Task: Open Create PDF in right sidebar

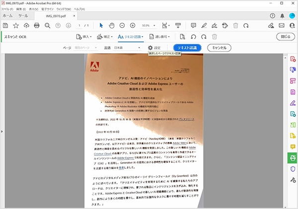Action: [293, 59]
